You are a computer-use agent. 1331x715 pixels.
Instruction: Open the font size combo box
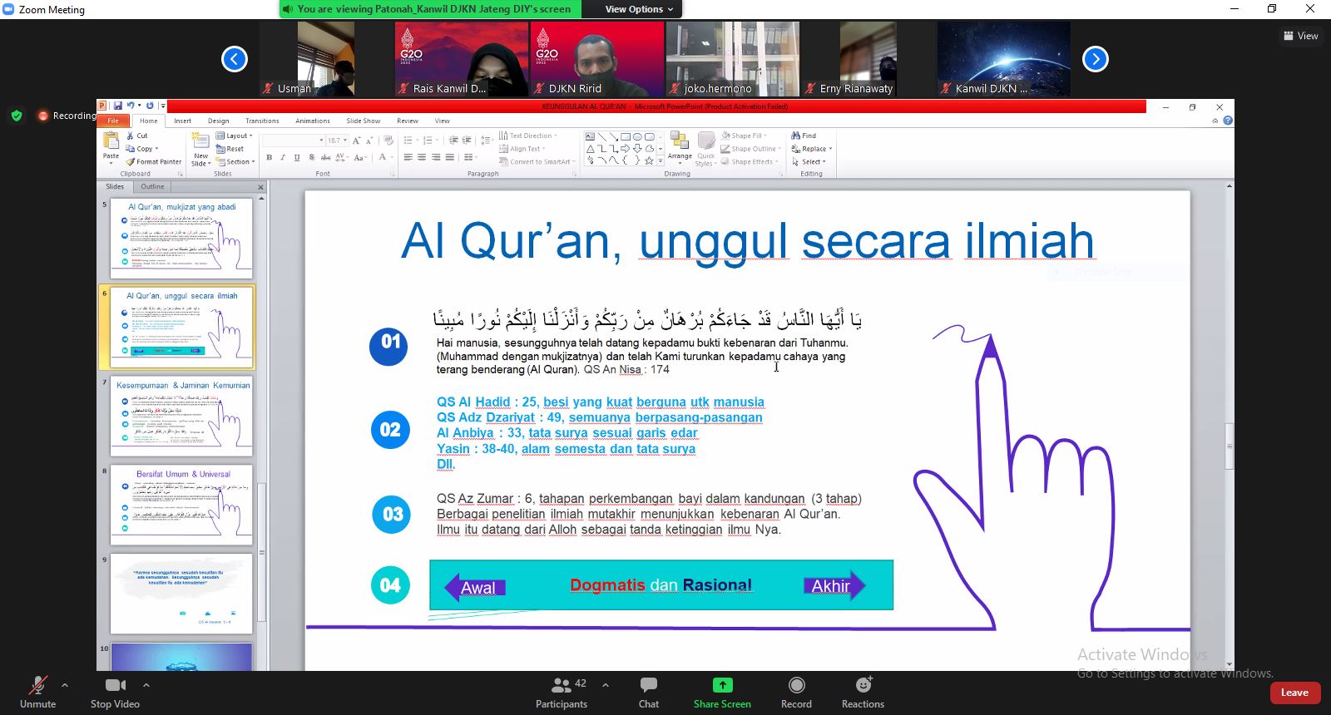(337, 141)
